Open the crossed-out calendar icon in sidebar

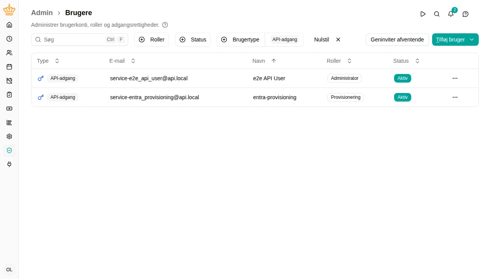coord(9,81)
